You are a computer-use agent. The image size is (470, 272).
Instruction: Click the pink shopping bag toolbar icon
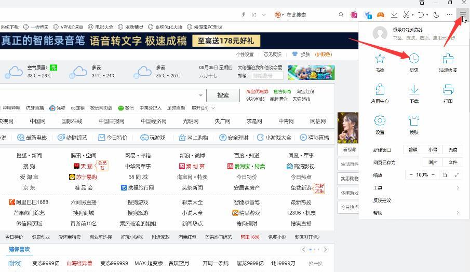[x=354, y=15]
